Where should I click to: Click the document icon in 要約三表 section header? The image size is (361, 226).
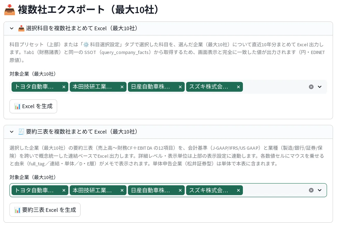click(x=21, y=132)
